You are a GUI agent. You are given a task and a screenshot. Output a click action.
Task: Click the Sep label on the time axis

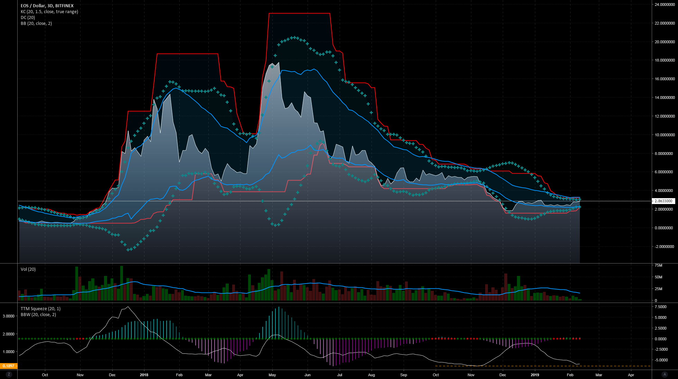point(404,375)
